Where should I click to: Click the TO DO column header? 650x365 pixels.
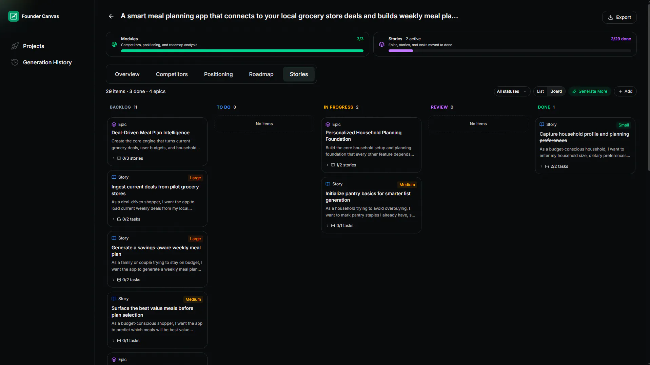tap(226, 107)
